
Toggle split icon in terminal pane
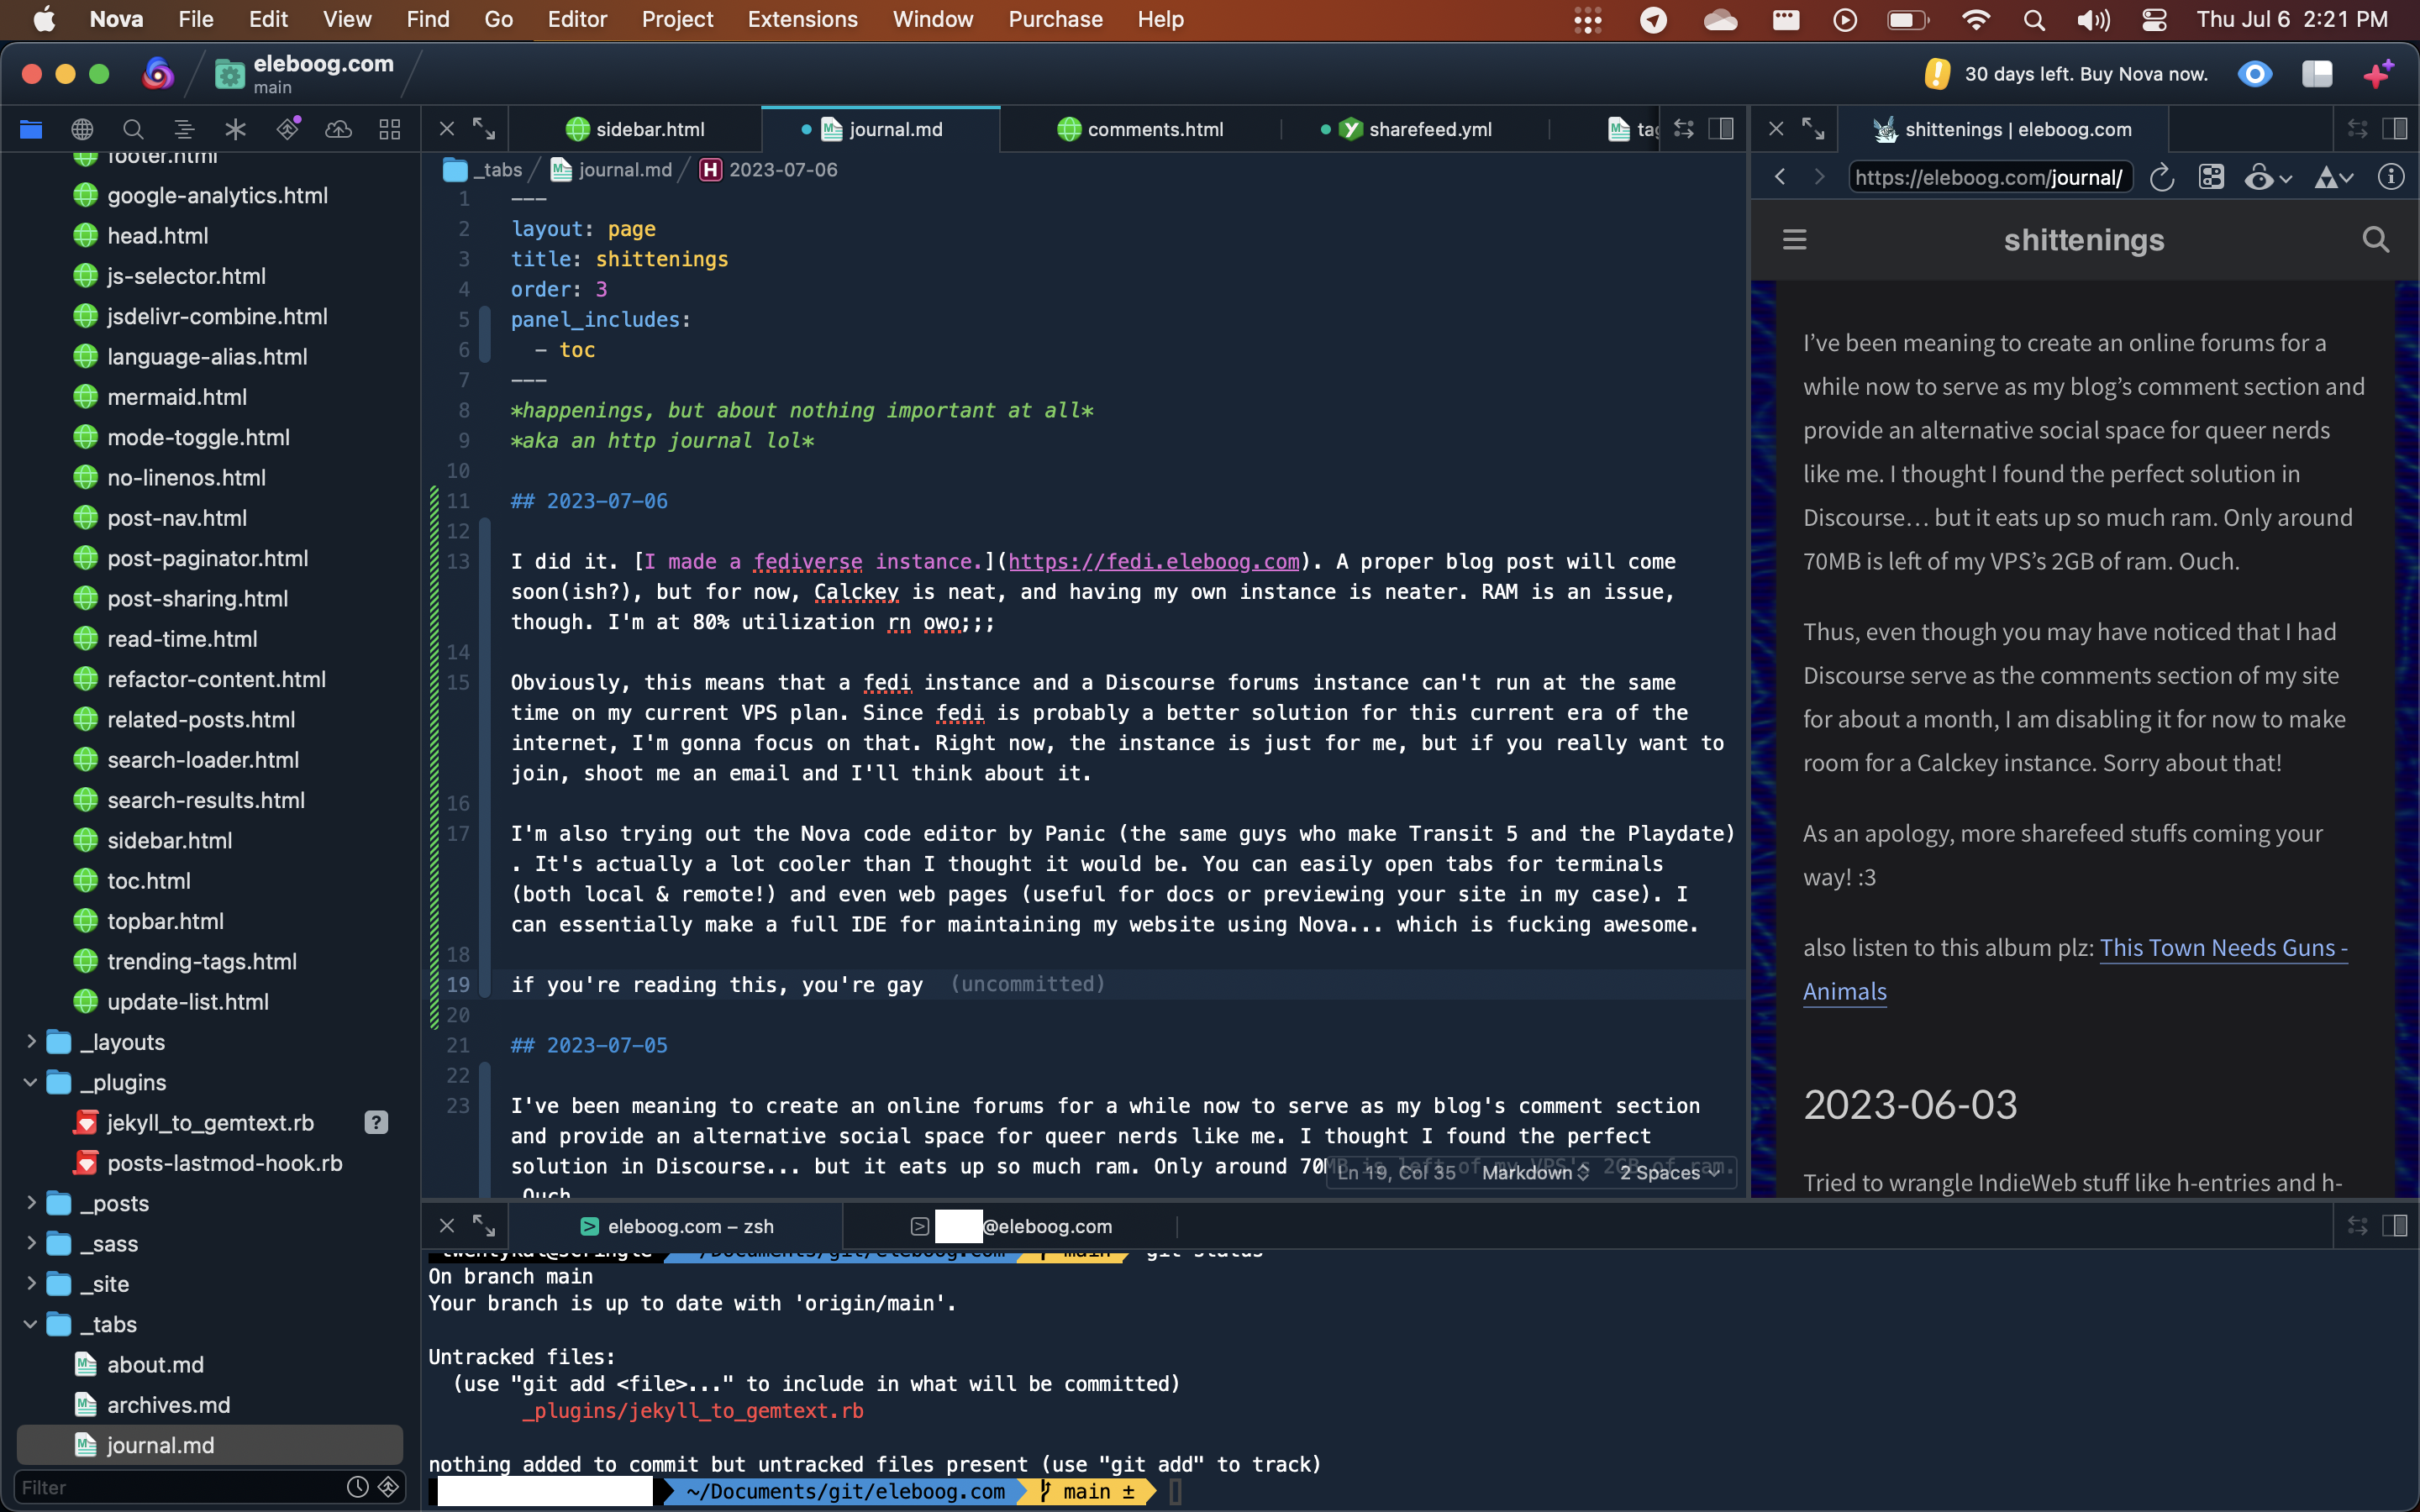2395,1225
